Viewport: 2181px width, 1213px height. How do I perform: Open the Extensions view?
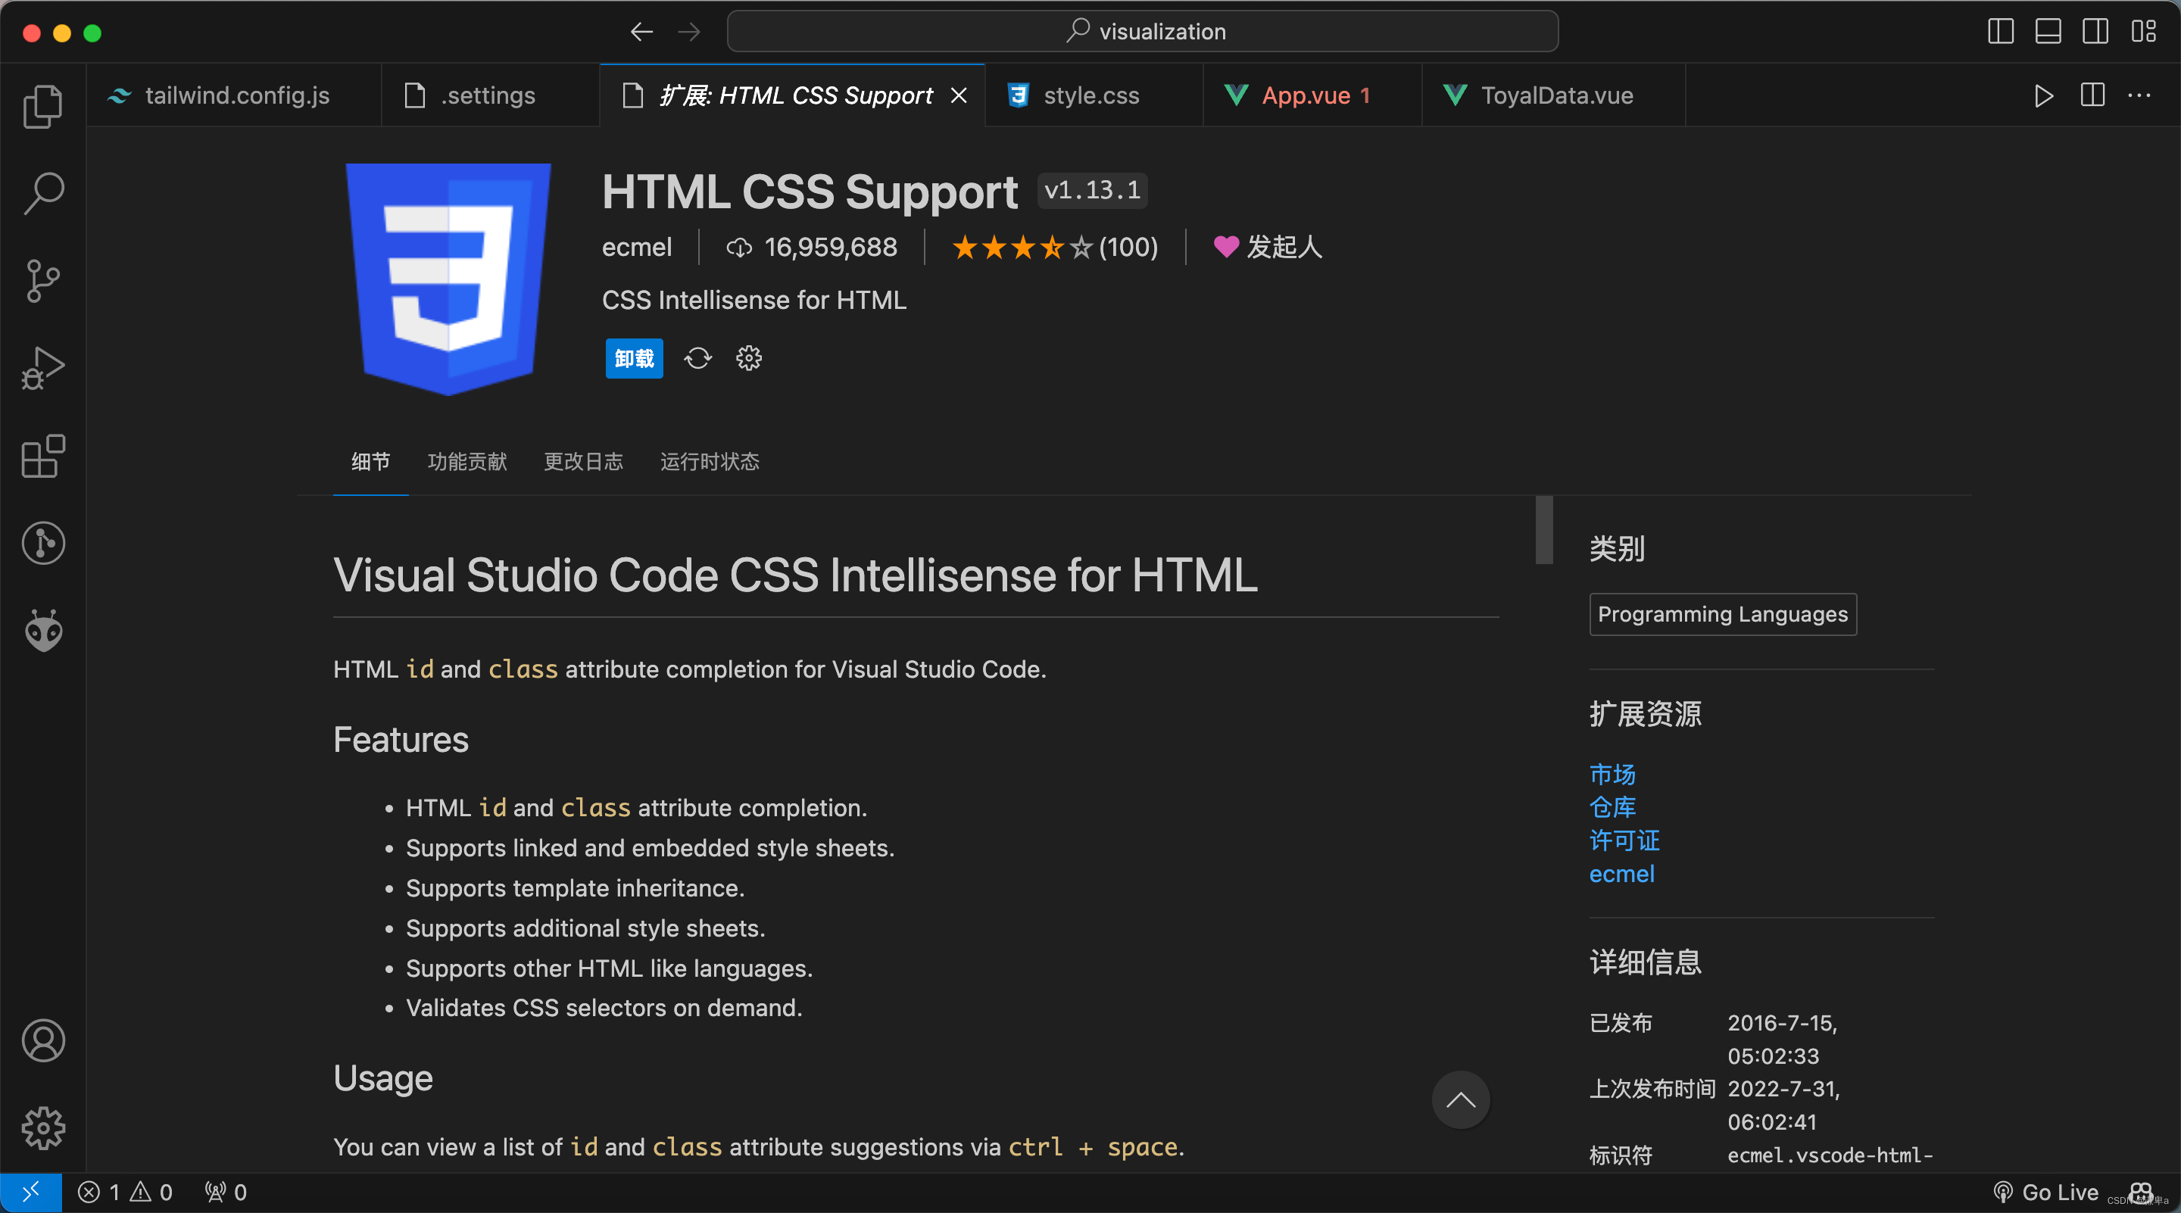coord(43,457)
